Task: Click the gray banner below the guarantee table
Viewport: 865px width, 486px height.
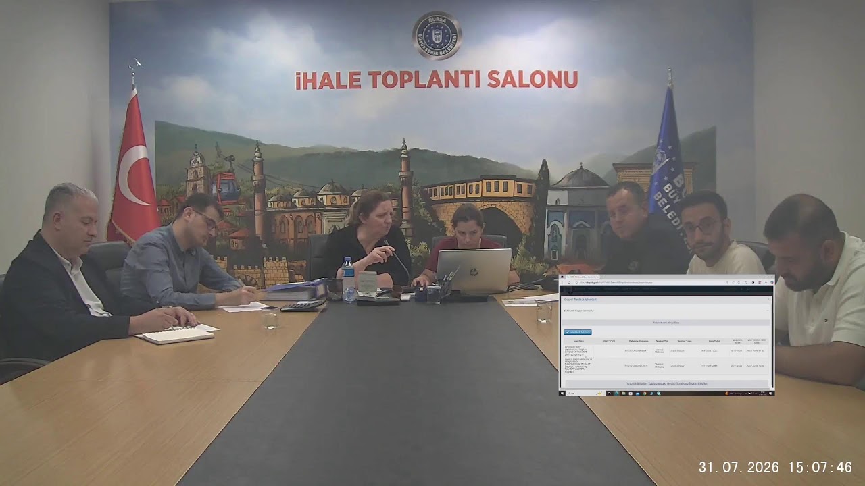Action: coord(667,383)
